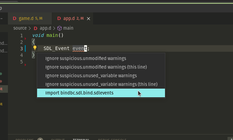Click line number 1 in the gutter
Viewport: 233px width, 140px height.
click(x=22, y=36)
